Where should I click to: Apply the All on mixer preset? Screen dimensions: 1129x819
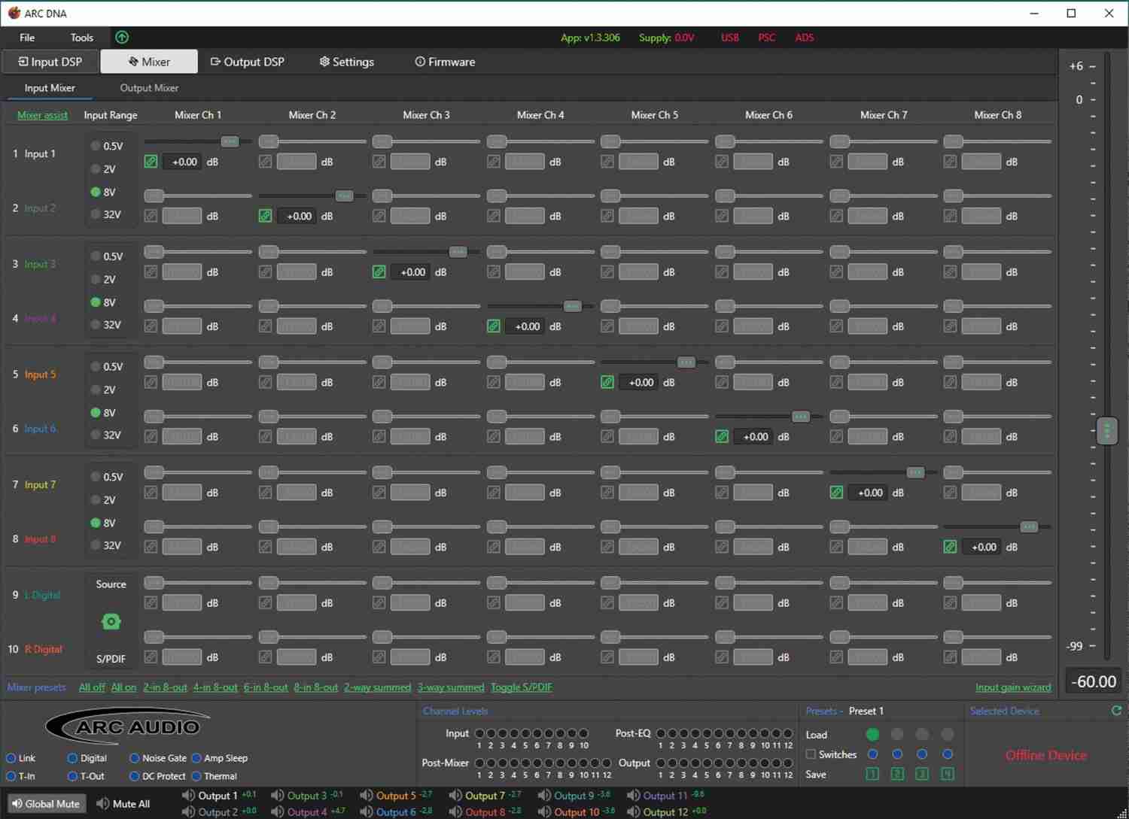tap(124, 687)
